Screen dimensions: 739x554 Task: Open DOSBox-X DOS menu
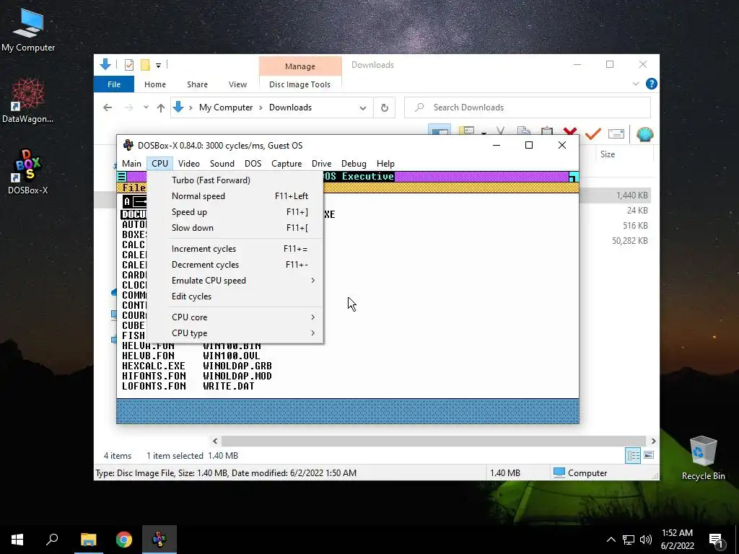pos(253,164)
